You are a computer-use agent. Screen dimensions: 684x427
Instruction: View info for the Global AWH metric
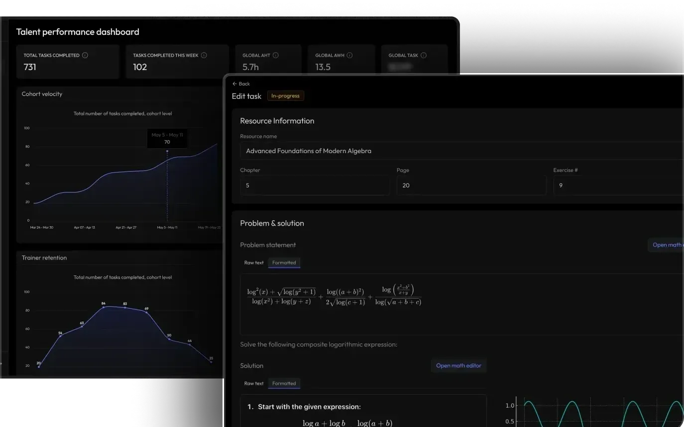[x=350, y=55]
